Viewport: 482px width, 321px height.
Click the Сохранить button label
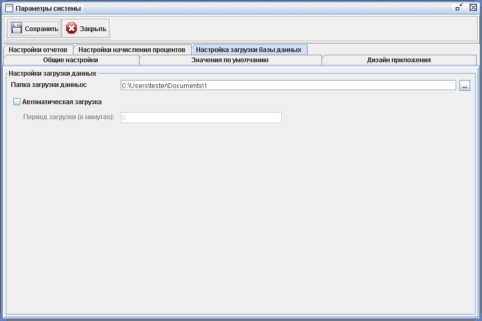(x=41, y=28)
